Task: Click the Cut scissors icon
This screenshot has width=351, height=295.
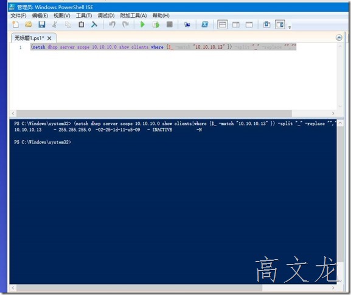Action: [x=55, y=24]
